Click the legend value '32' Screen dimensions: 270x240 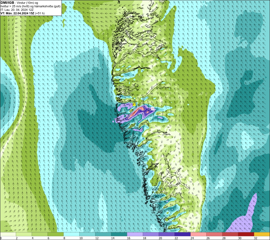256,238
